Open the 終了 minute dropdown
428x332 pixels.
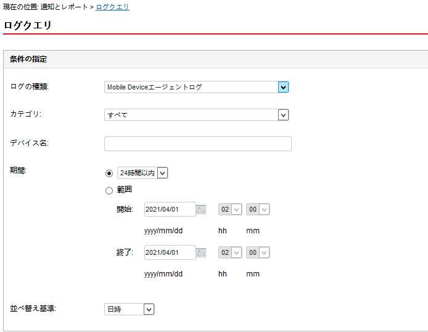click(x=258, y=252)
